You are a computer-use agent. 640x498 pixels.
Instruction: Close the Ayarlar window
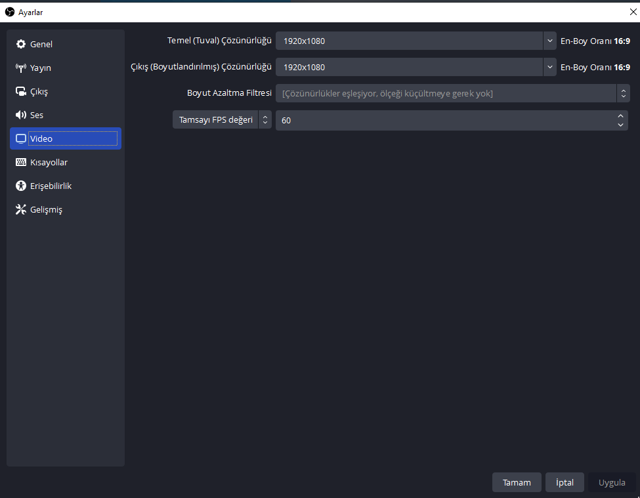pos(633,12)
